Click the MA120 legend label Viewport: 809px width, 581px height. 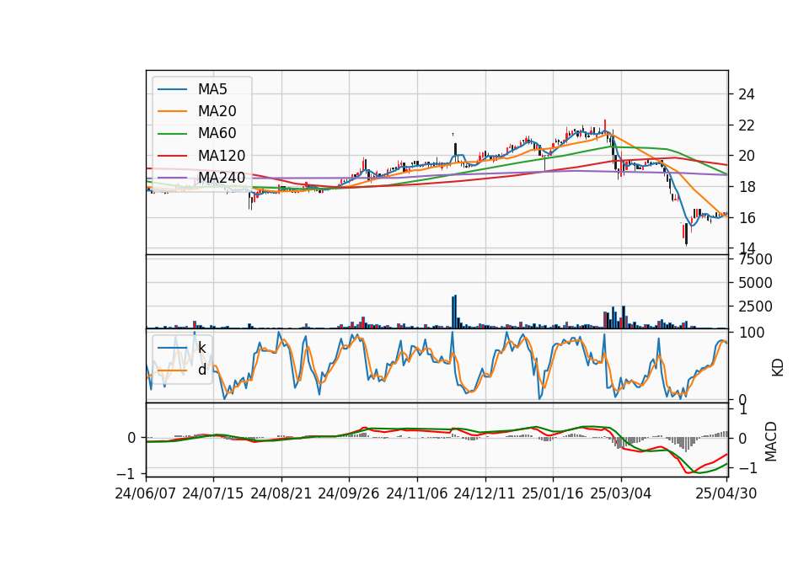point(222,156)
